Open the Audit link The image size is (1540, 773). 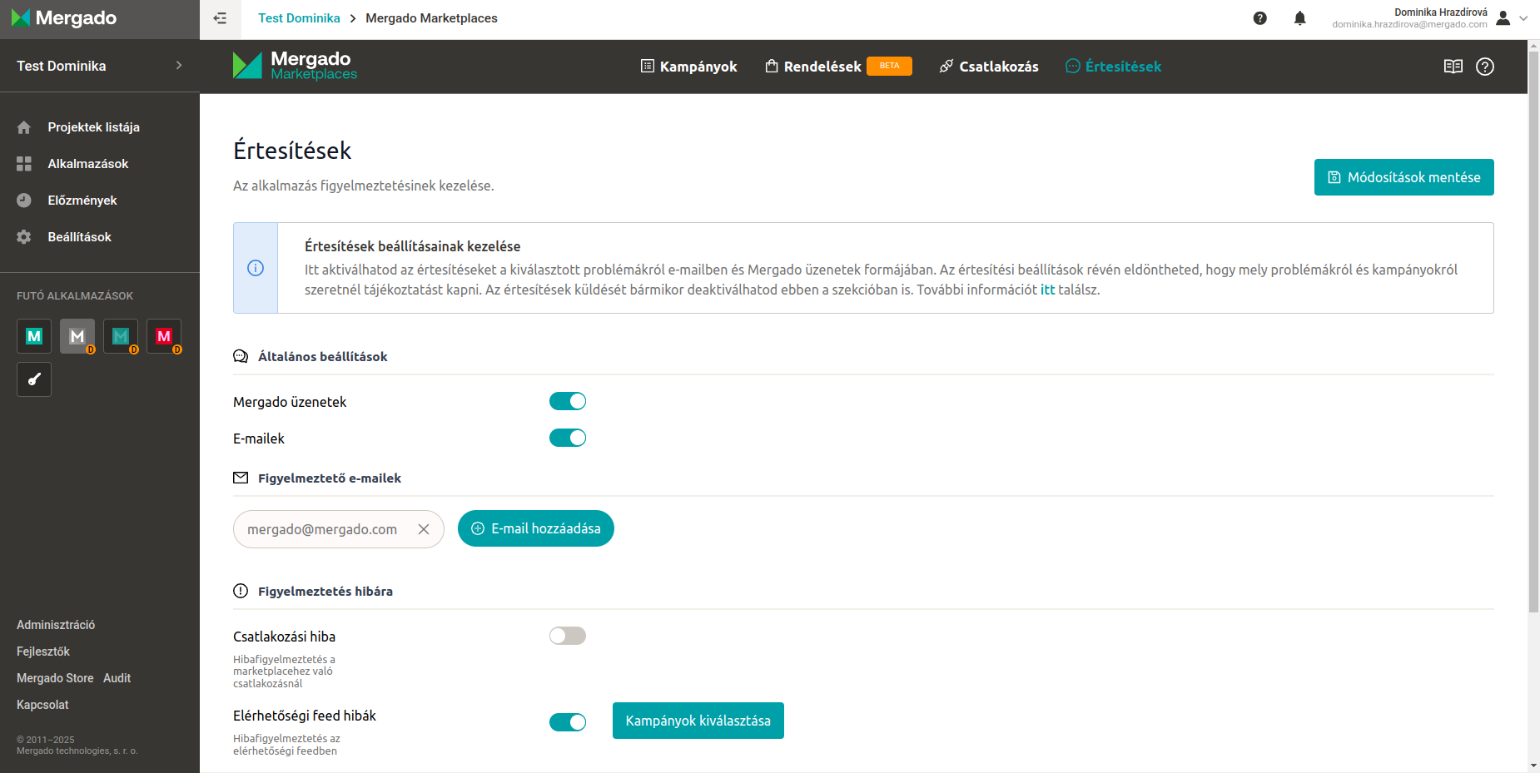(x=117, y=678)
